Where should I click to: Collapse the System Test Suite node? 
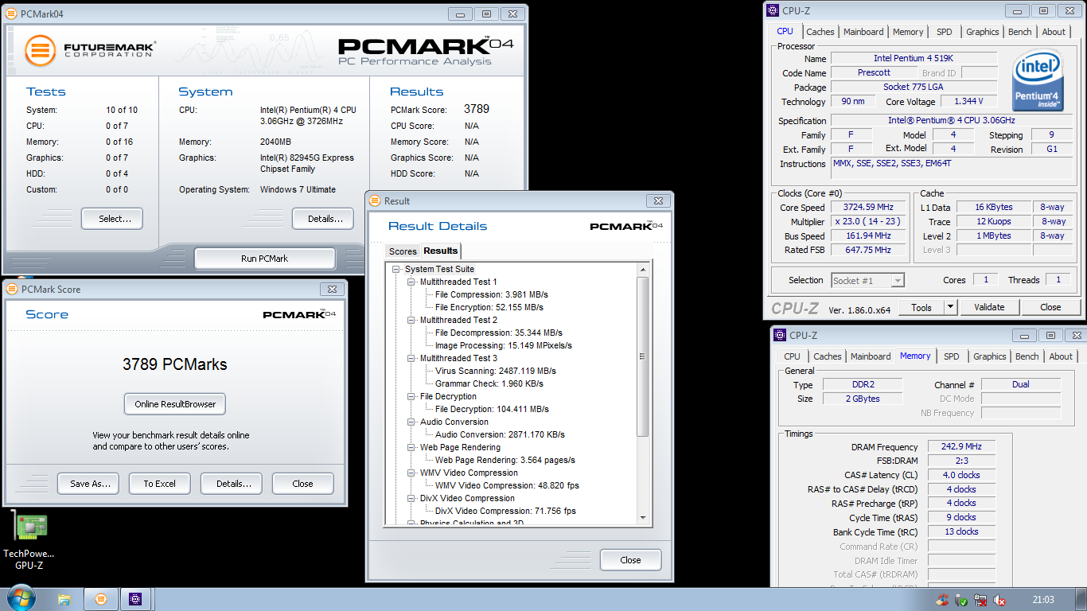396,269
